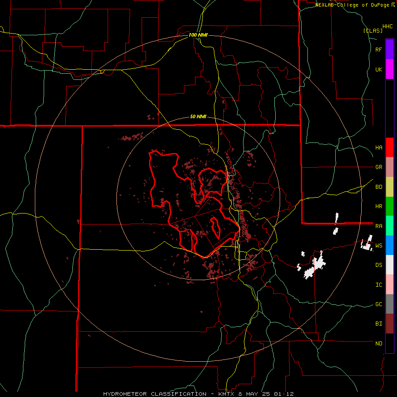Click the RF legend label

[x=378, y=49]
